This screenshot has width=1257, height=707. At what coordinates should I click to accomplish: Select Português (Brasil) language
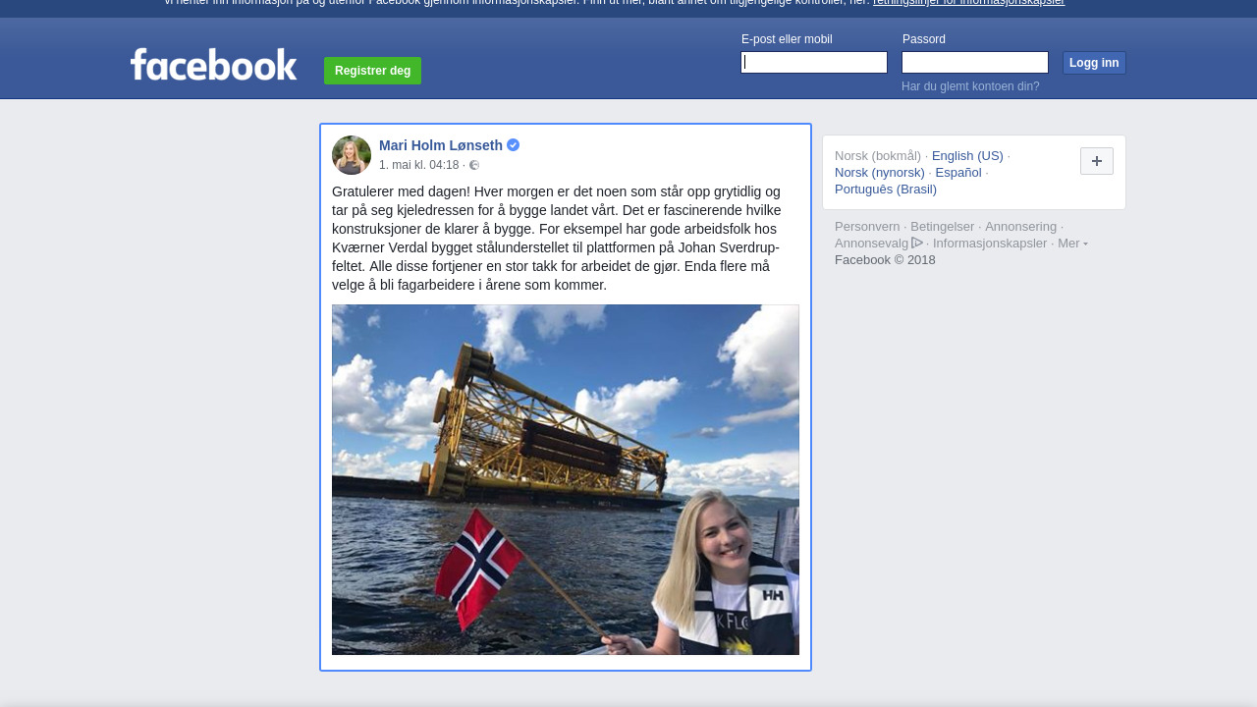click(886, 190)
